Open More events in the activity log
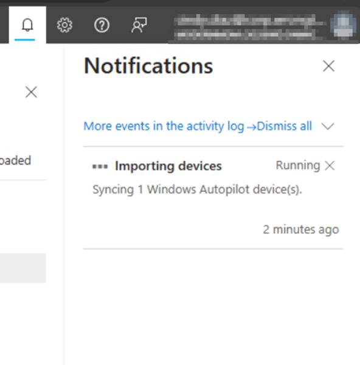This screenshot has width=360, height=365. [170, 126]
